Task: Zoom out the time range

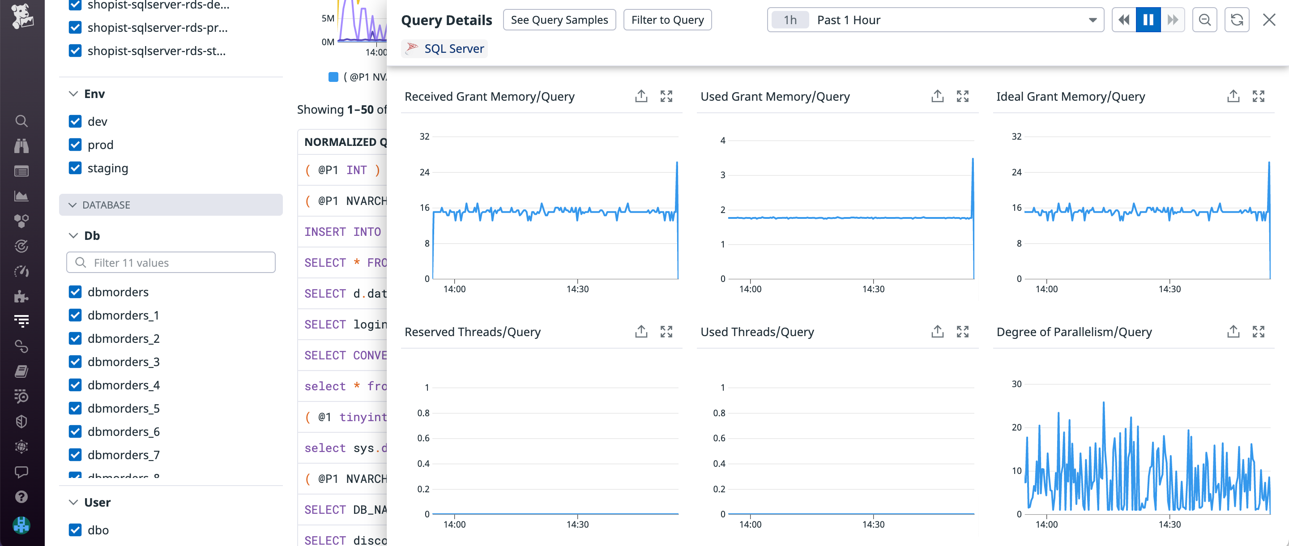Action: 1205,20
